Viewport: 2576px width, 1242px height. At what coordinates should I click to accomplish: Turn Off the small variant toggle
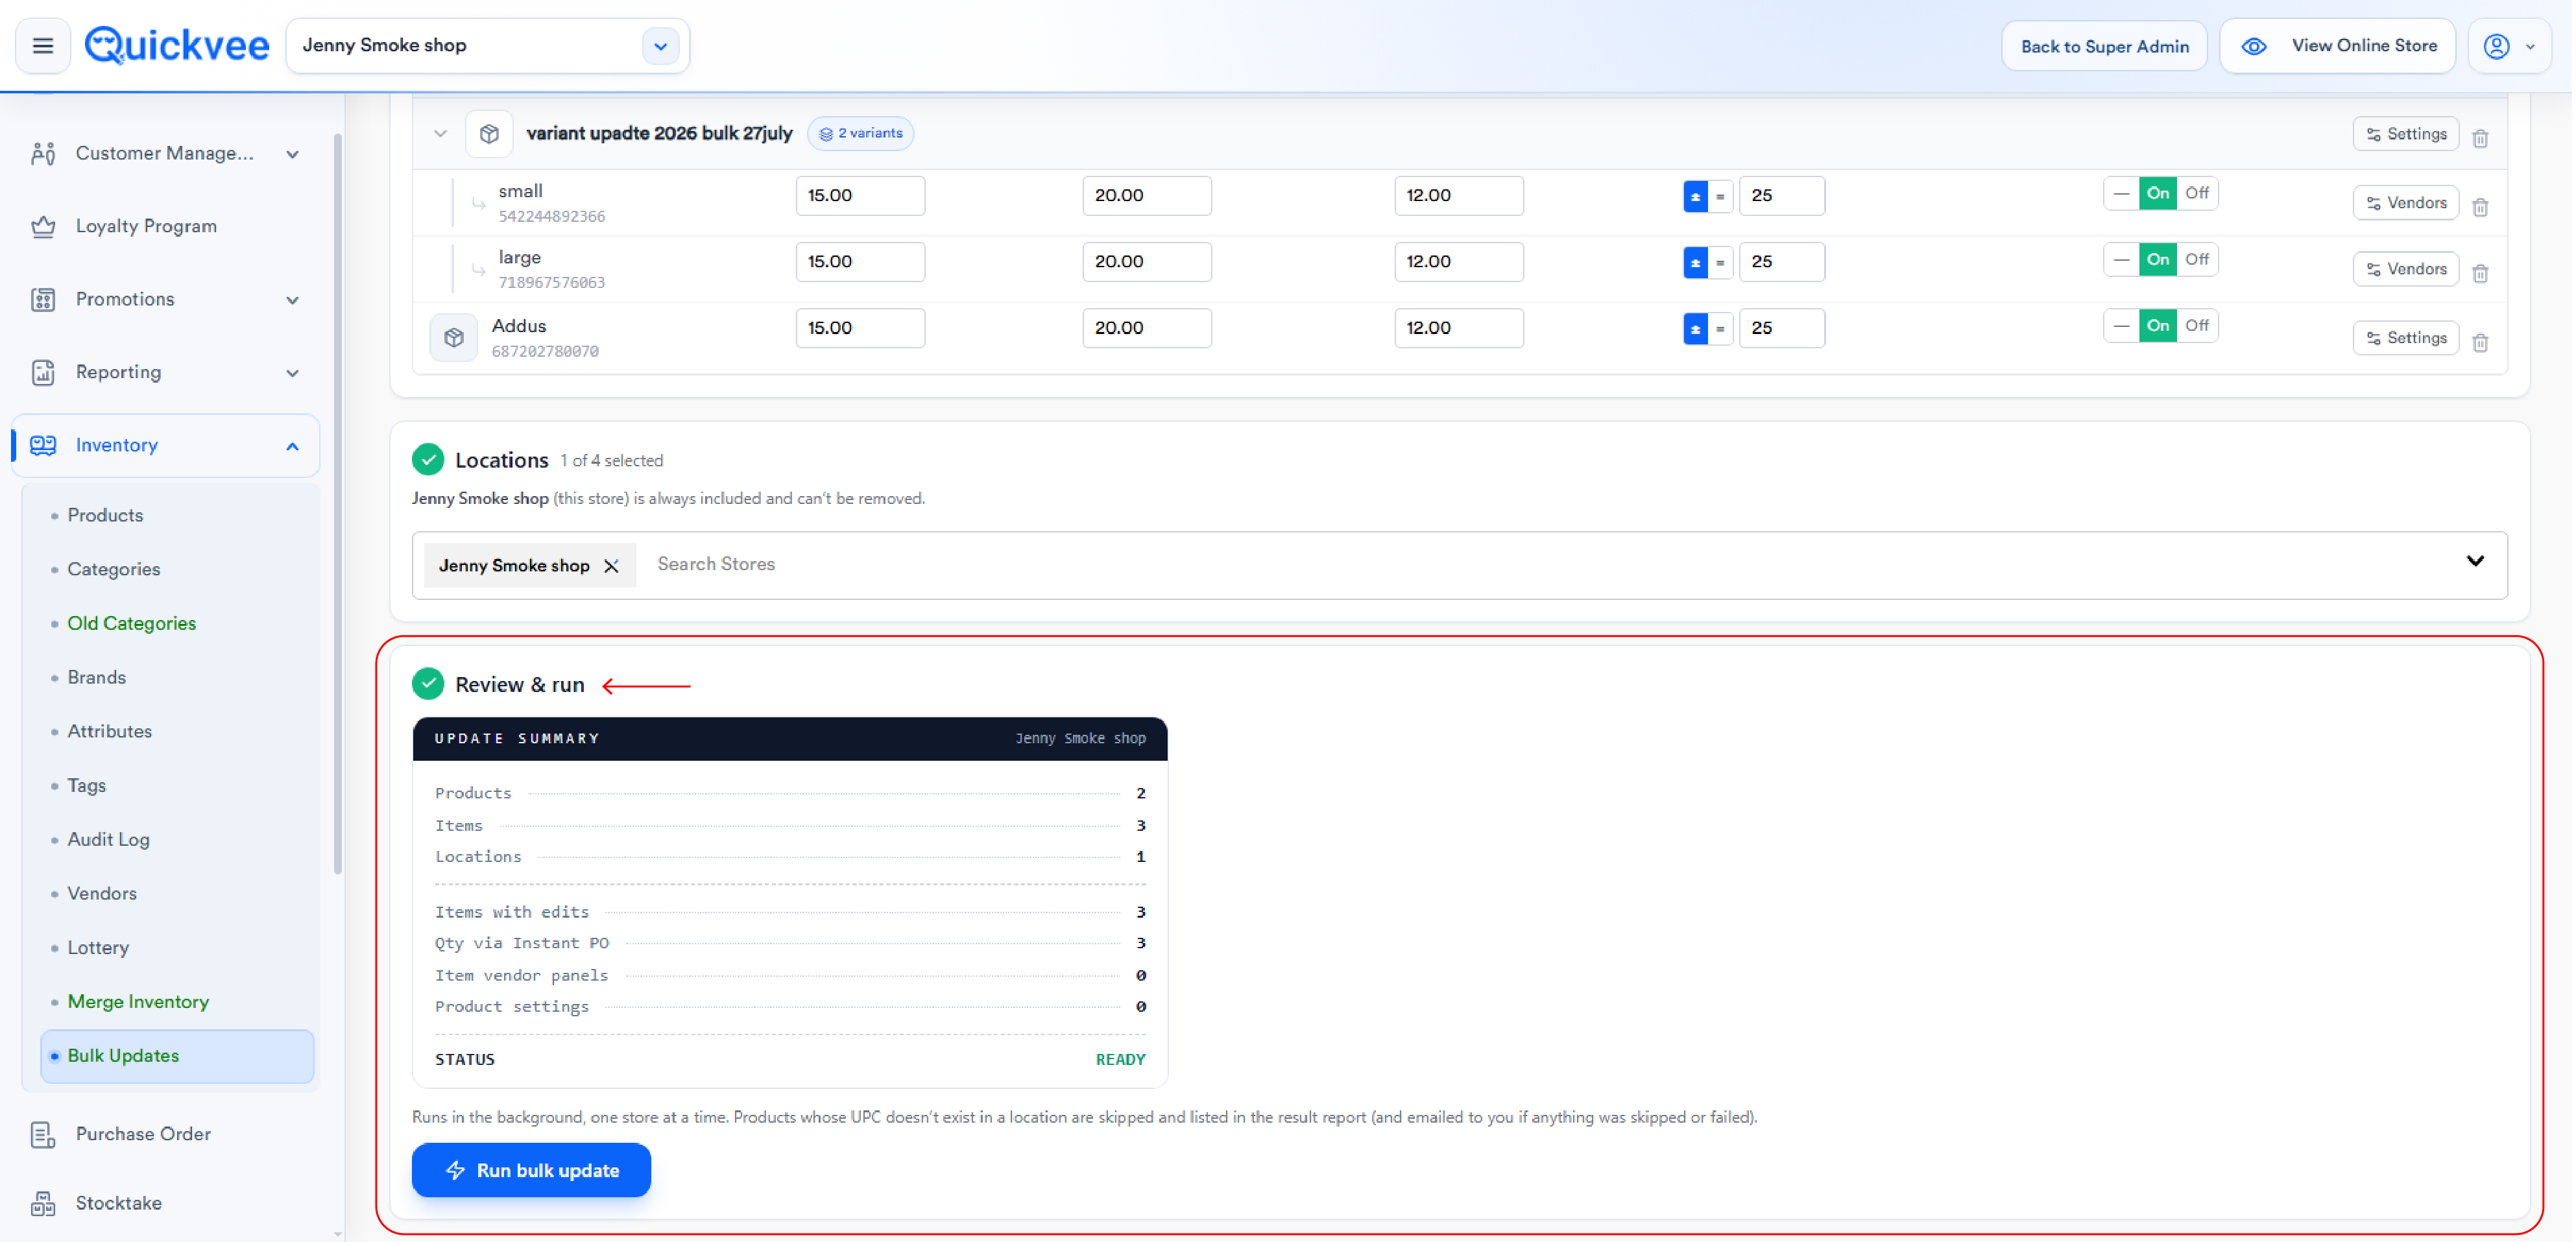(x=2197, y=193)
